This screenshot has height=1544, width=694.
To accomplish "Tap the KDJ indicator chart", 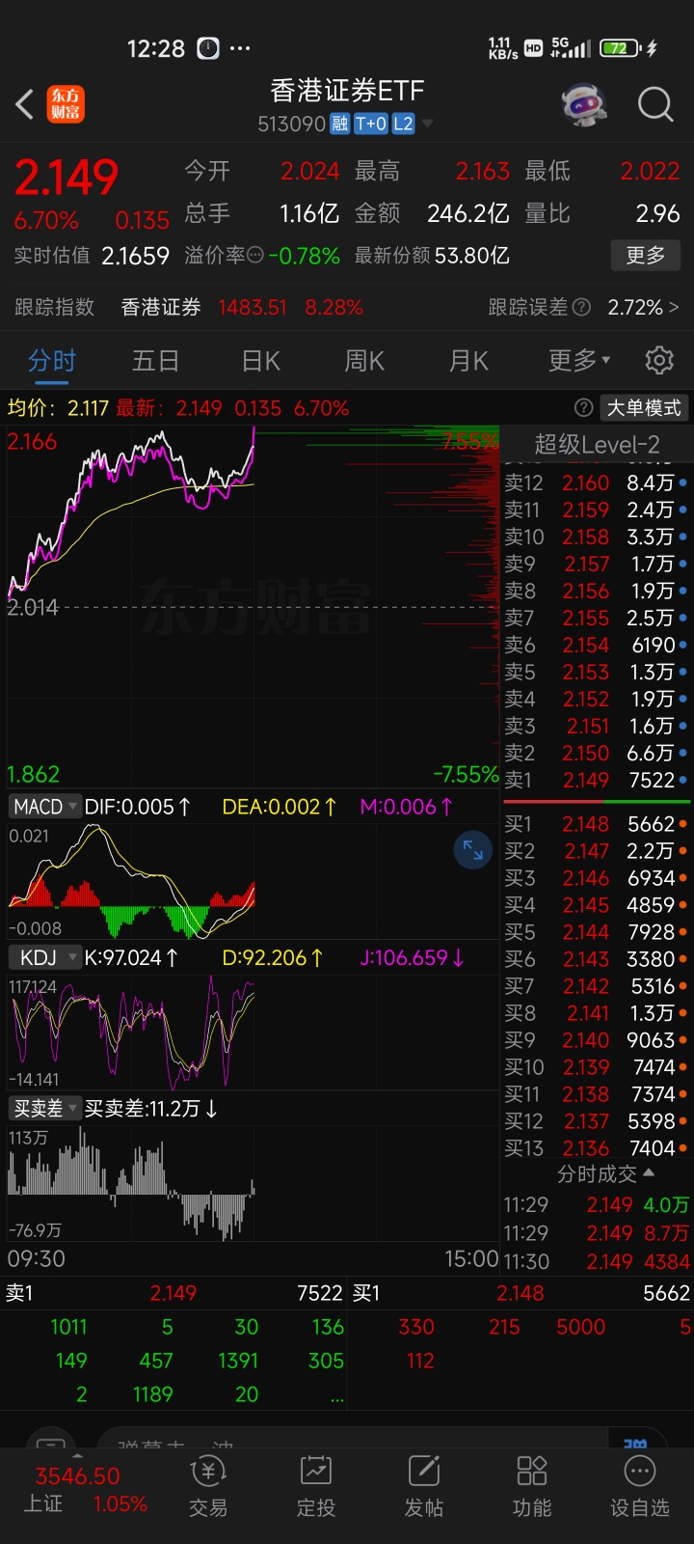I will pyautogui.click(x=253, y=1031).
